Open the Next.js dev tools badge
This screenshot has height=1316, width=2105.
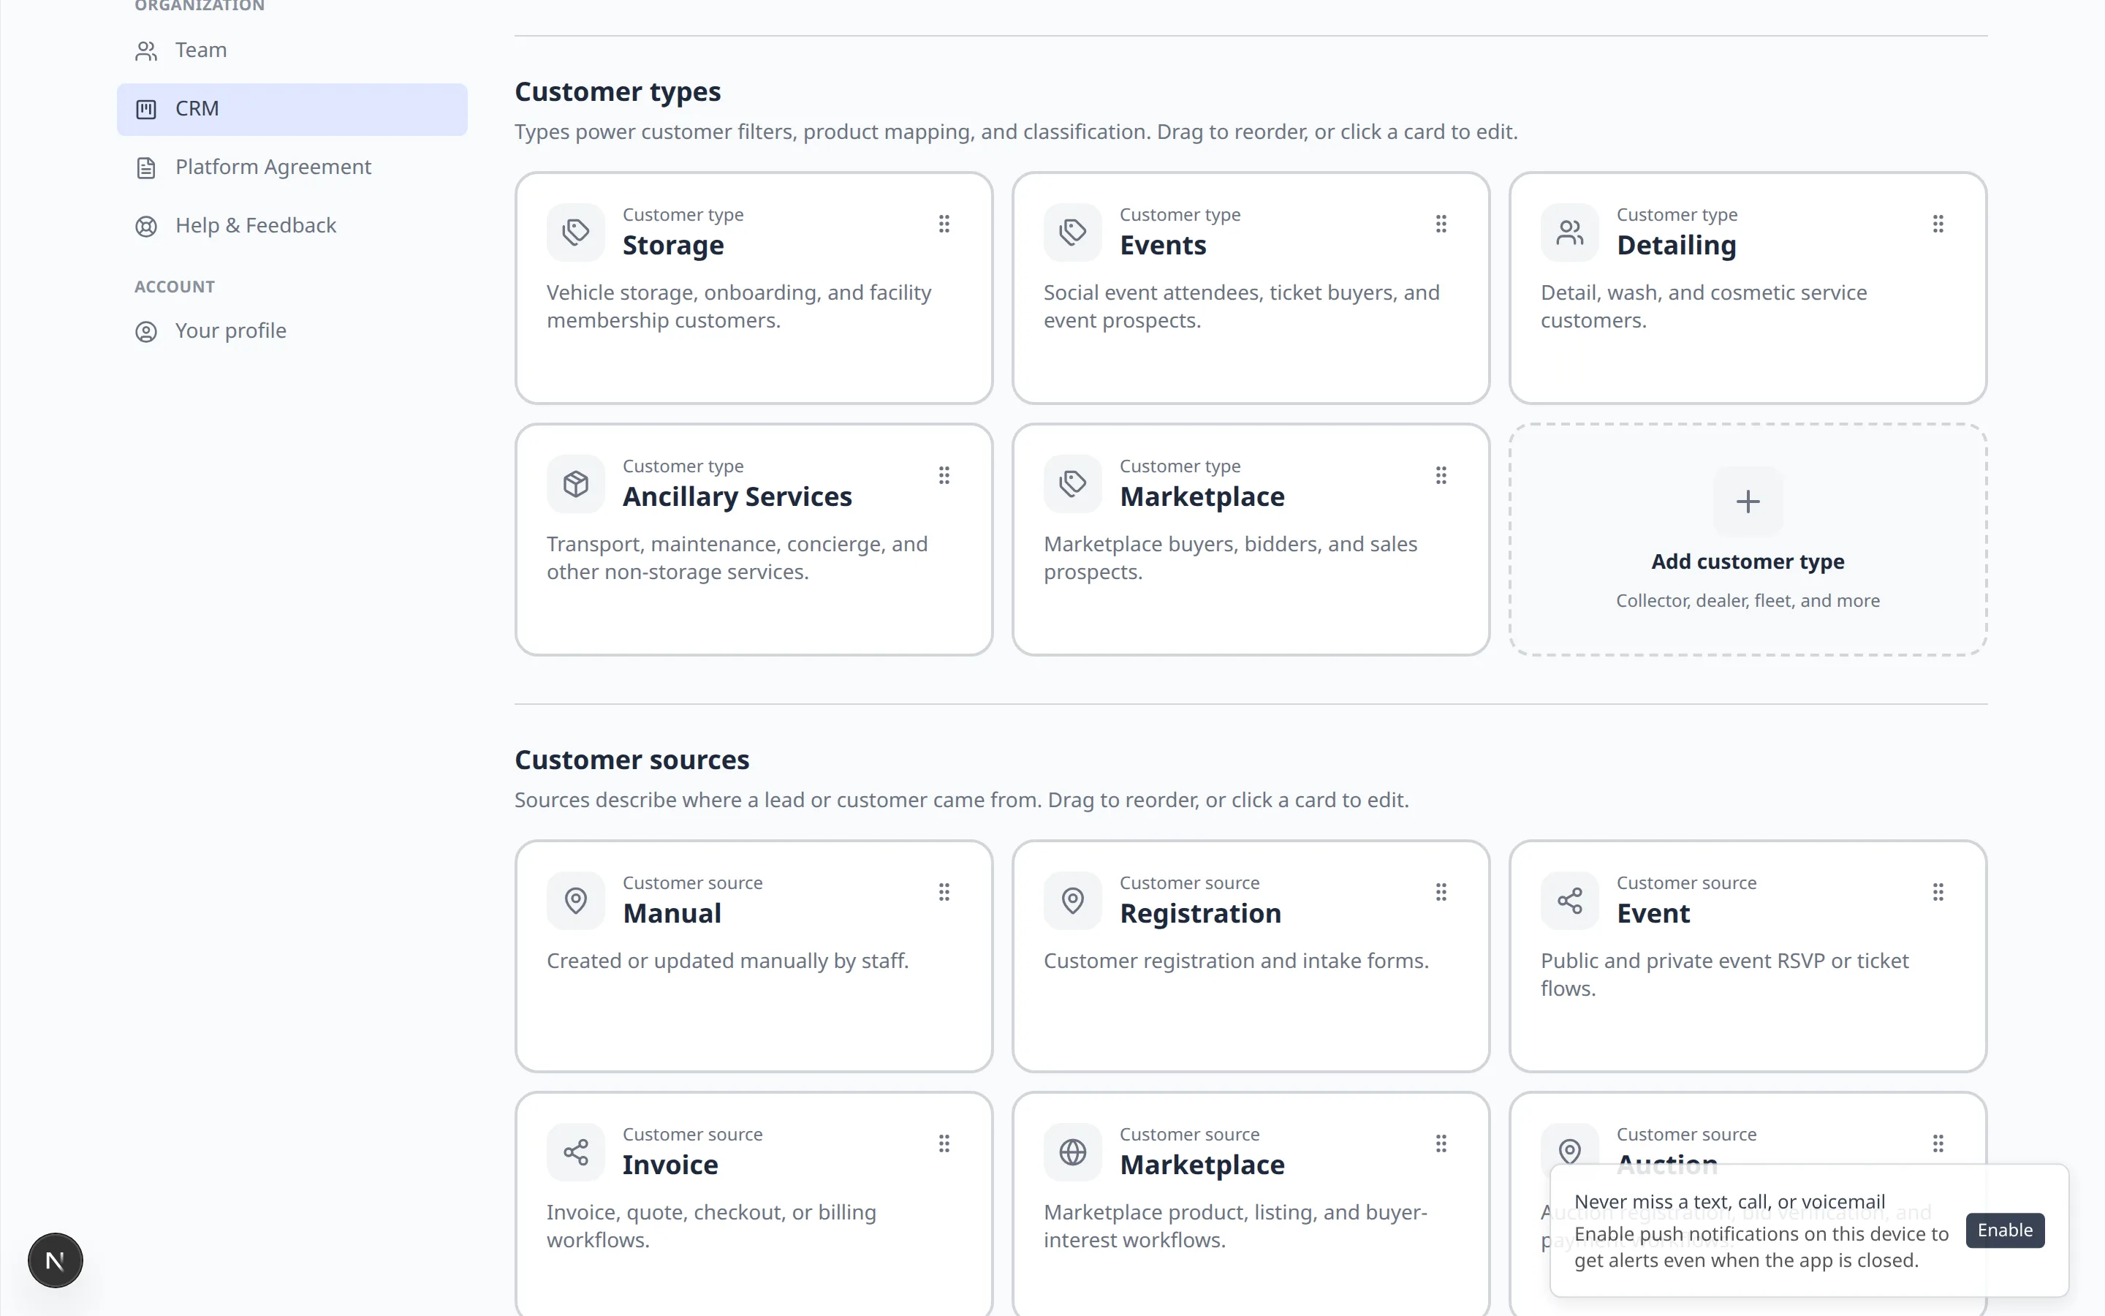coord(55,1260)
